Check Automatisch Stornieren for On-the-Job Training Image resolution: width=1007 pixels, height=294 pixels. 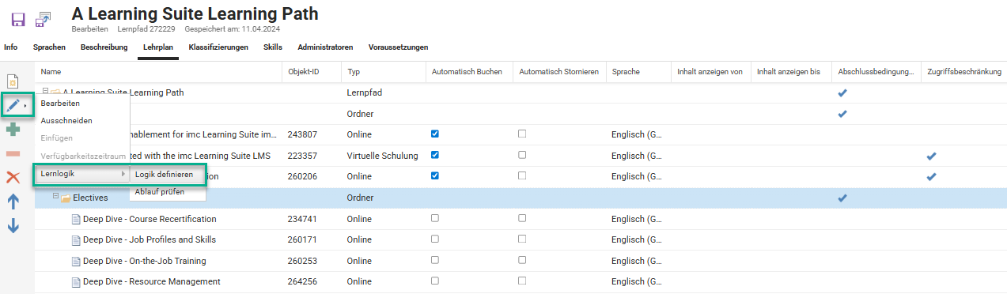(x=522, y=260)
